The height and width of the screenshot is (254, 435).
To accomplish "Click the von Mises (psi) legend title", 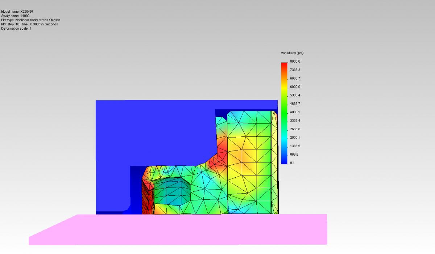I will pyautogui.click(x=292, y=53).
